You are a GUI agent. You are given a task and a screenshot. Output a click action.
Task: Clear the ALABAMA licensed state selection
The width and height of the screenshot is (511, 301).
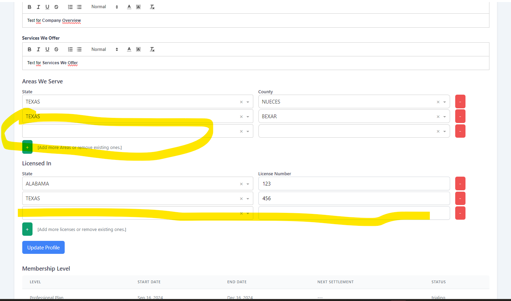(241, 184)
